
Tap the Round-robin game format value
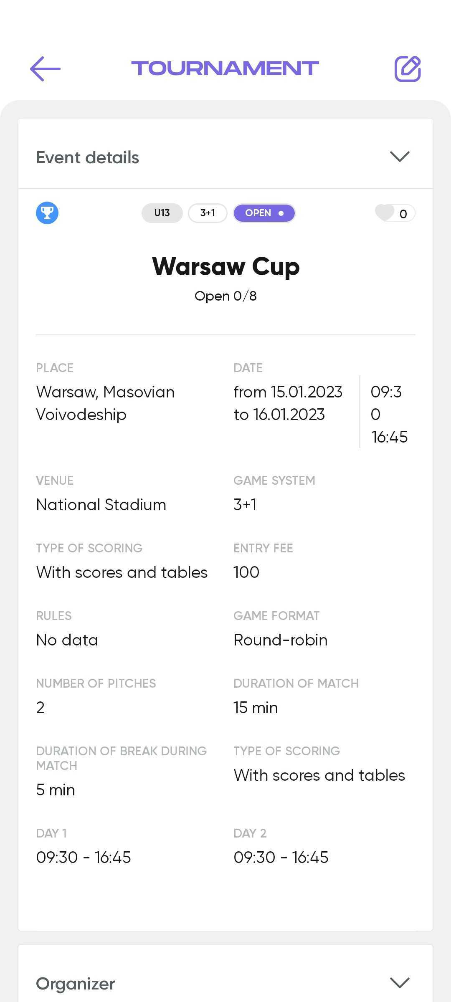point(280,640)
